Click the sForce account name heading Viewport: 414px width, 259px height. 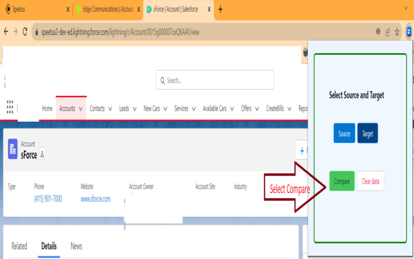click(28, 155)
